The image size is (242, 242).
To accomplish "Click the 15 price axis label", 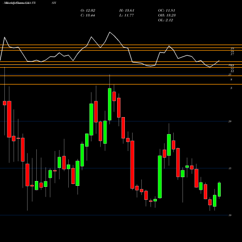I will click(x=230, y=168).
